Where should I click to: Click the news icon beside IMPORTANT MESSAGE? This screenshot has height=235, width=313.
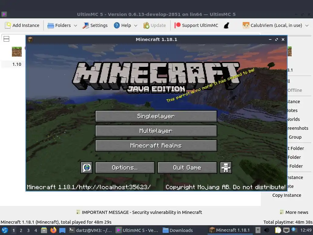[x=78, y=212]
